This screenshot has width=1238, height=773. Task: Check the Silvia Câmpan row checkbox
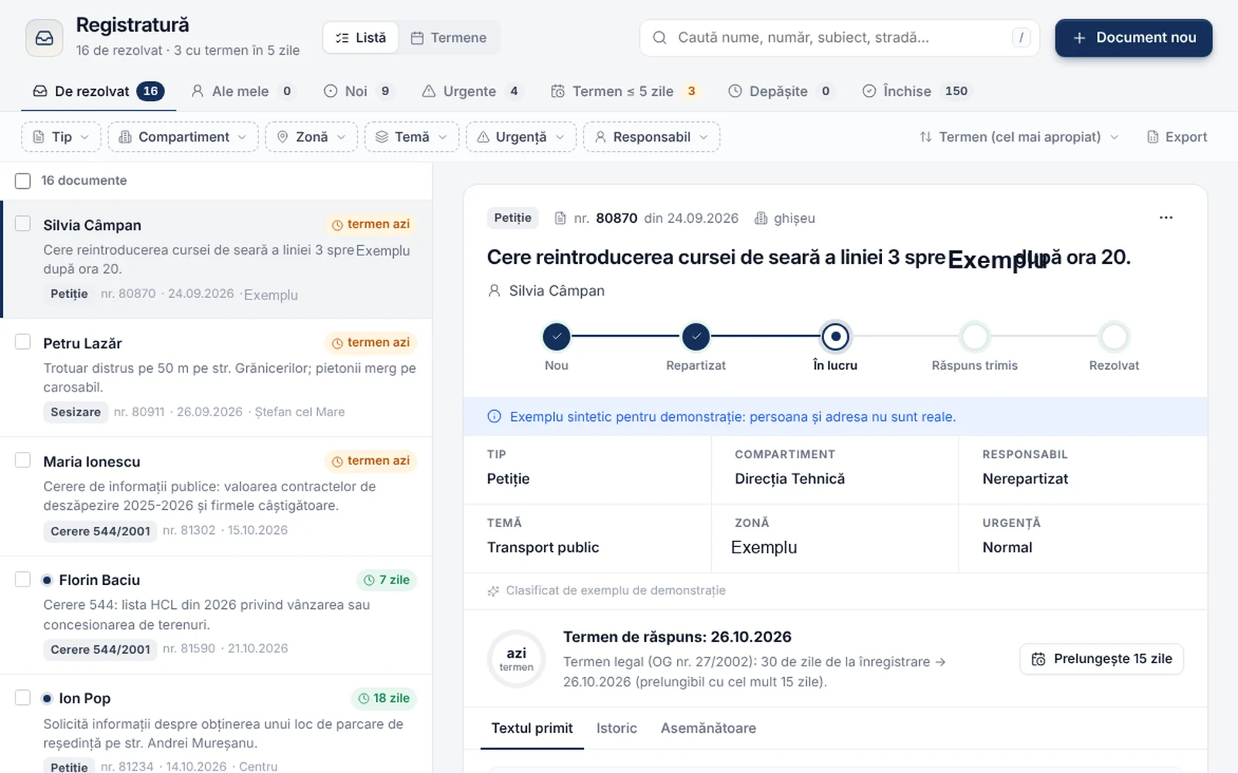coord(23,224)
